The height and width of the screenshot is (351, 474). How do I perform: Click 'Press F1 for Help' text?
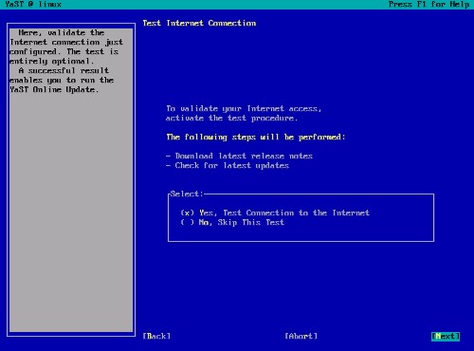[428, 5]
